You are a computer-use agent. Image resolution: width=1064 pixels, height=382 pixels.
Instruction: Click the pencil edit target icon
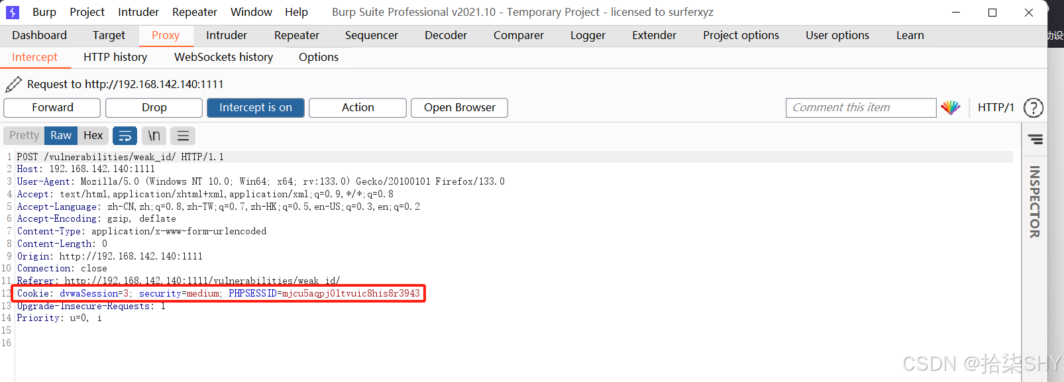pos(13,84)
